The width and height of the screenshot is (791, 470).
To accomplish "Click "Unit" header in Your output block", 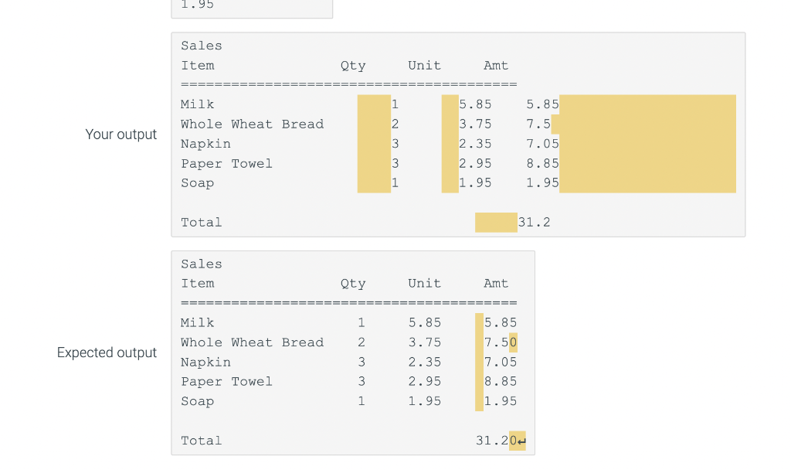I will pyautogui.click(x=425, y=65).
